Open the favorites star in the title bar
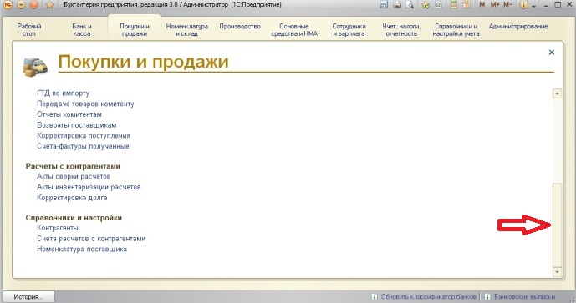The image size is (576, 303). pos(50,5)
